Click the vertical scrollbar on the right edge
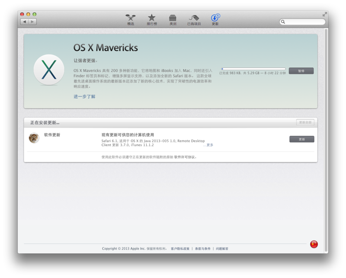The width and height of the screenshot is (346, 278). coord(326,141)
